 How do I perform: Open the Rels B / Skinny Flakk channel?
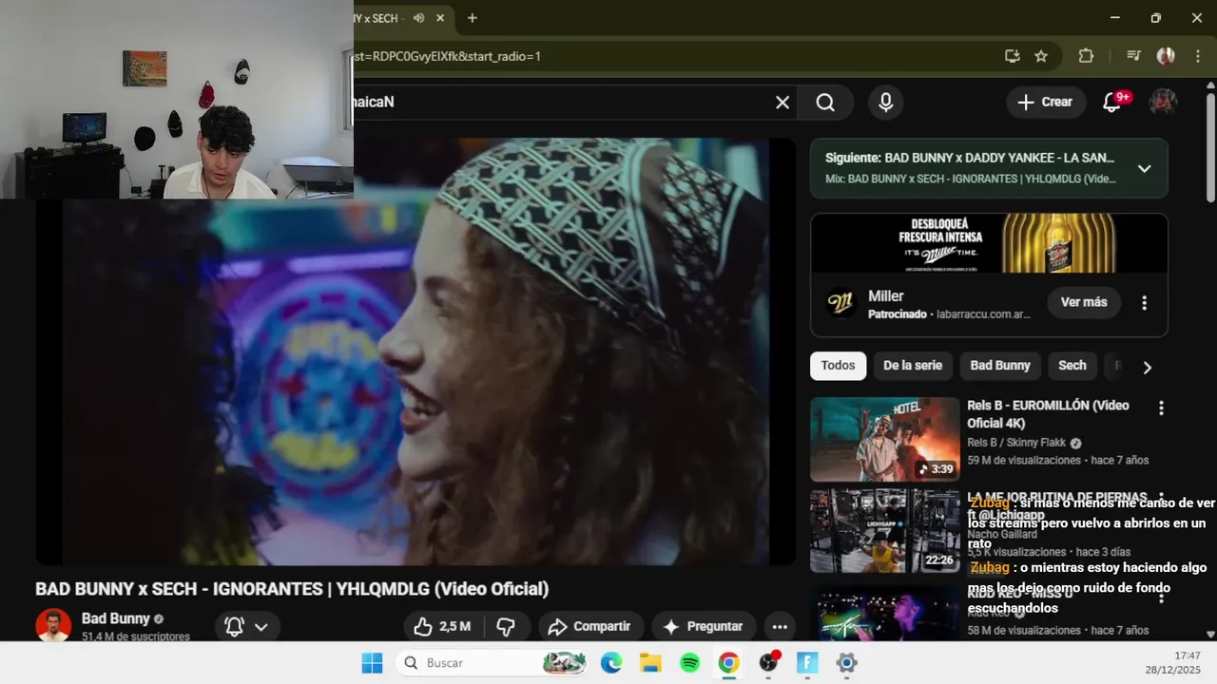tap(1017, 443)
